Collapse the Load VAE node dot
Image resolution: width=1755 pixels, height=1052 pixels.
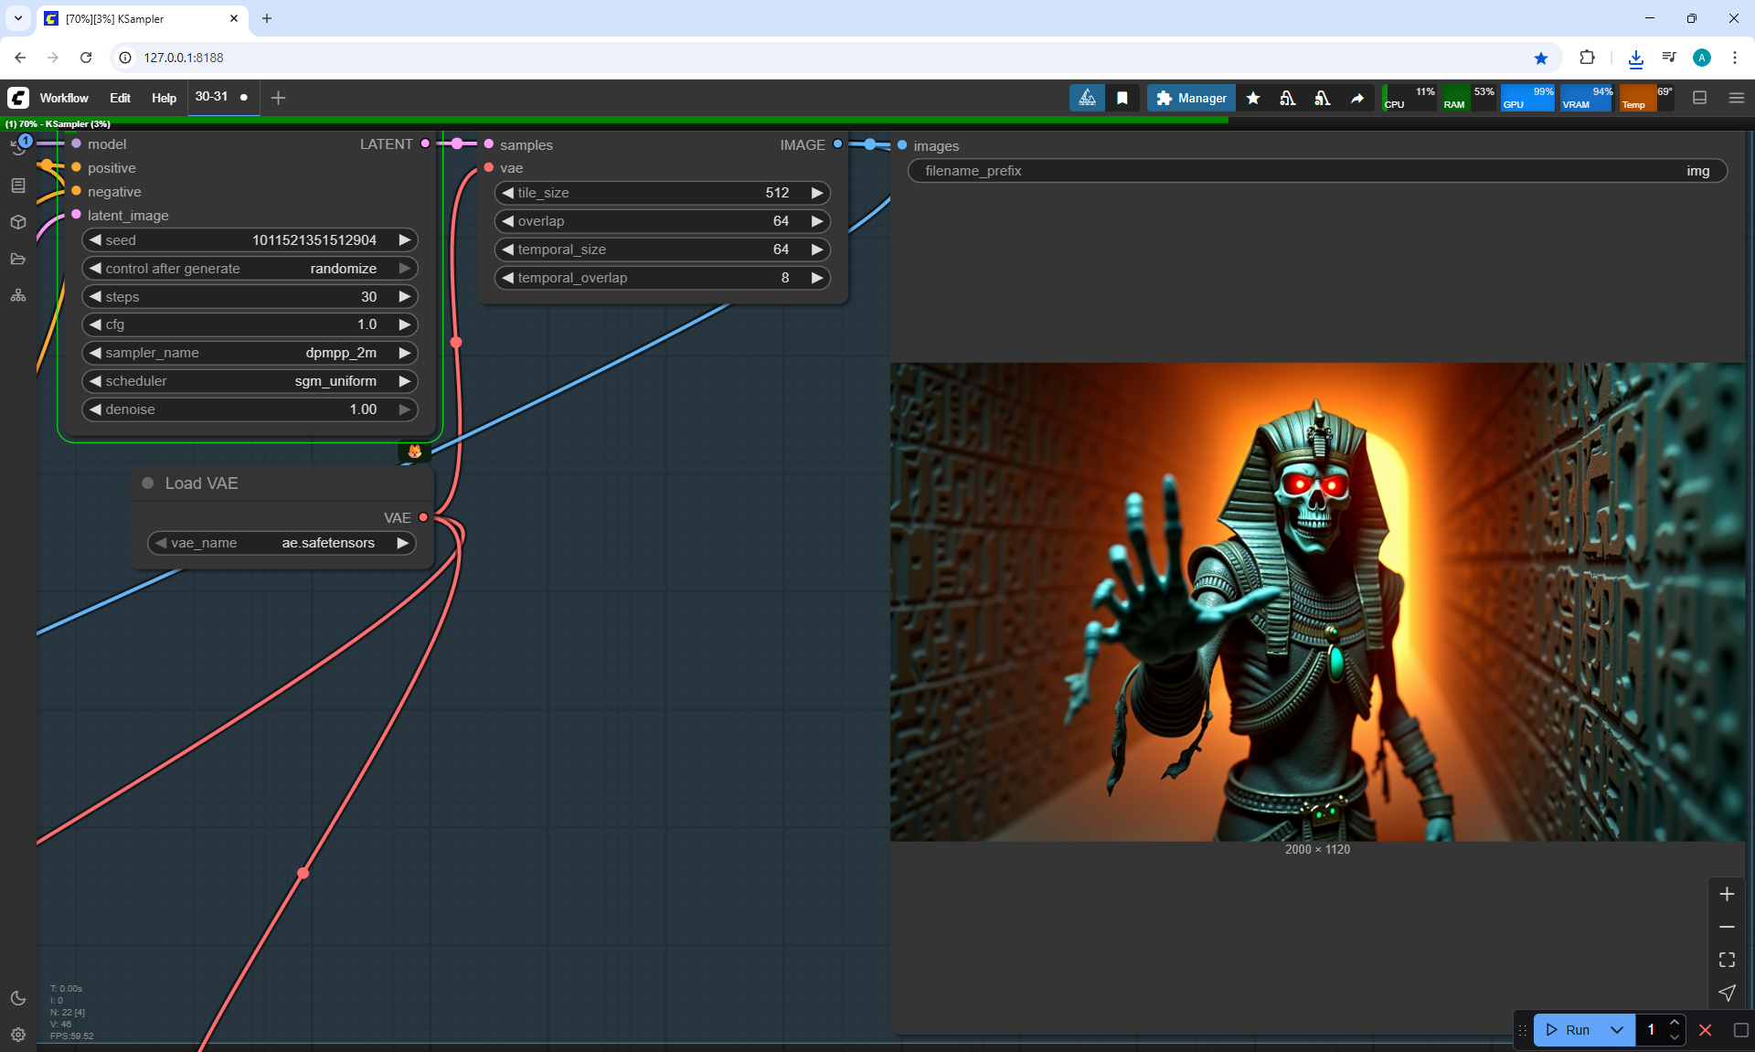(147, 483)
